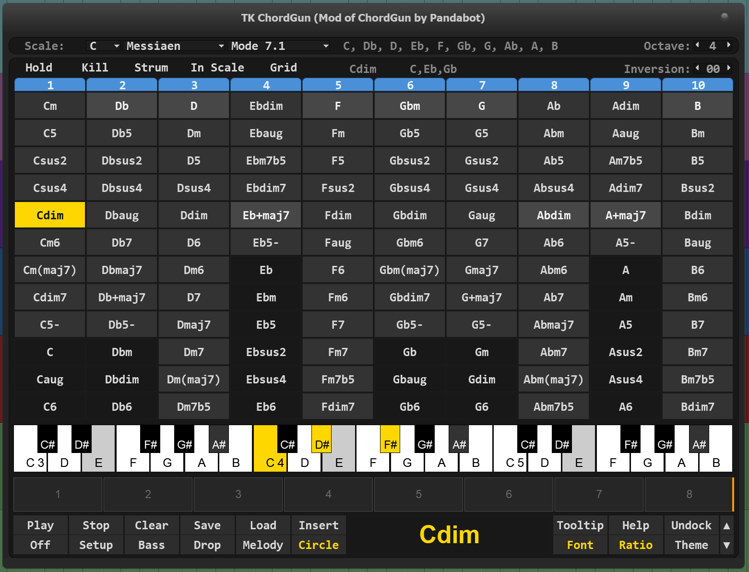
Task: Click the Theme button
Action: (x=691, y=545)
